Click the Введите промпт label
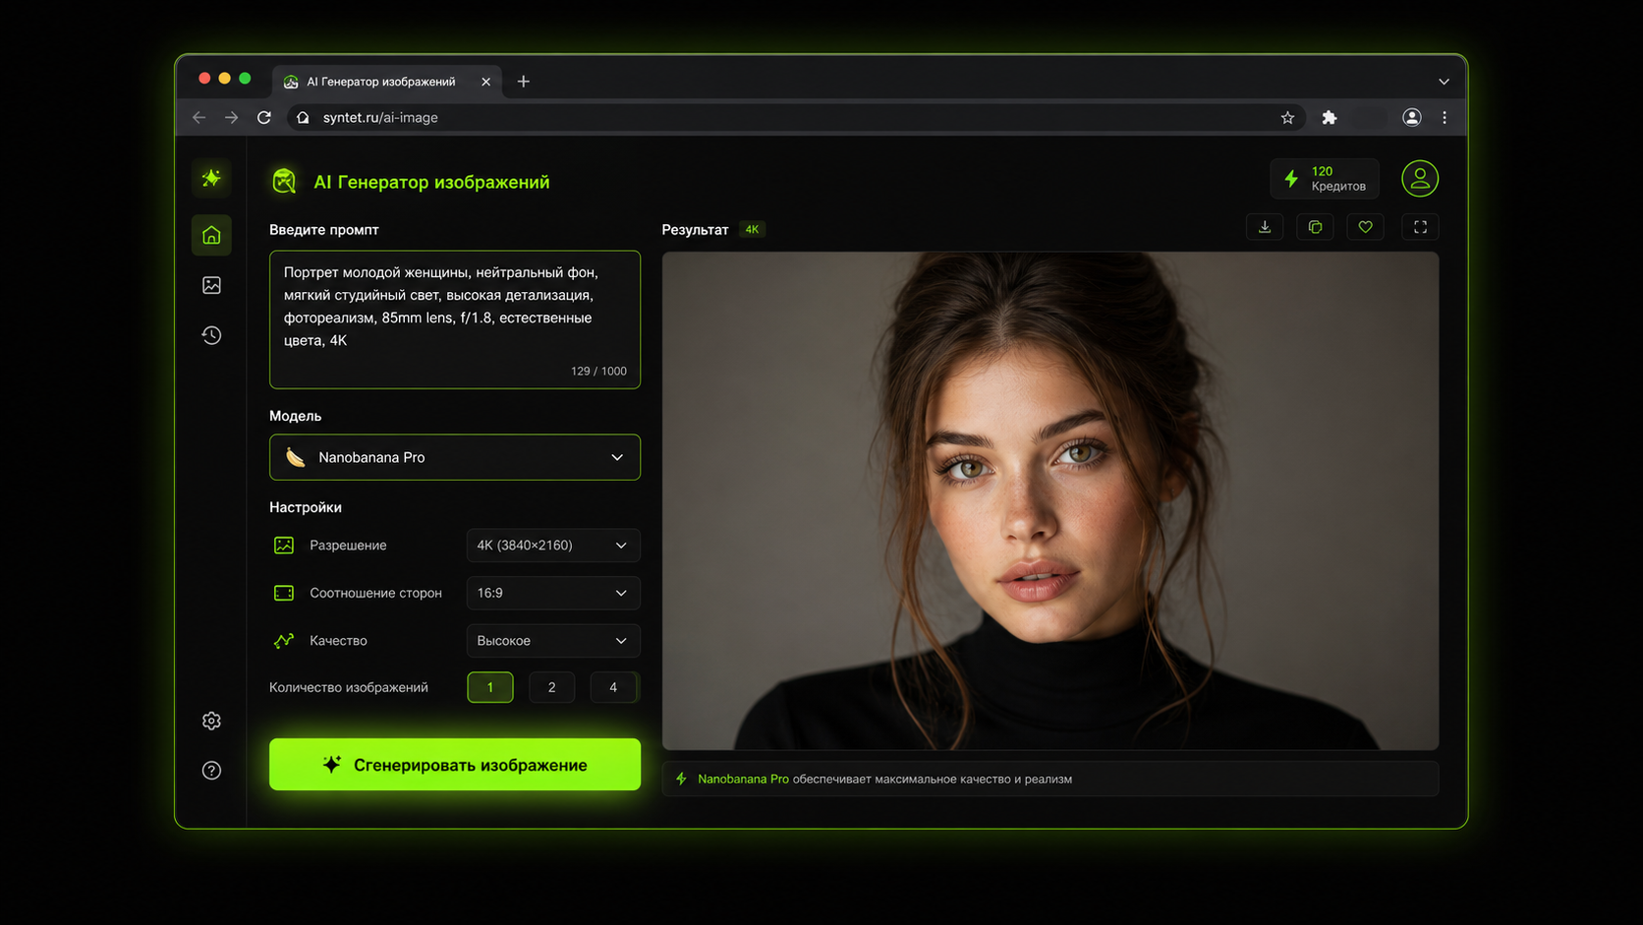 click(324, 229)
